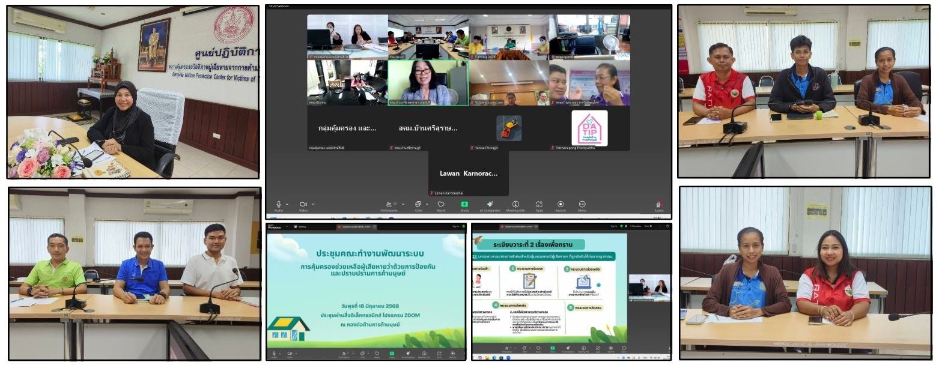
Task: Mute the microphone in the participant gallery Zoom window
Action: [279, 205]
